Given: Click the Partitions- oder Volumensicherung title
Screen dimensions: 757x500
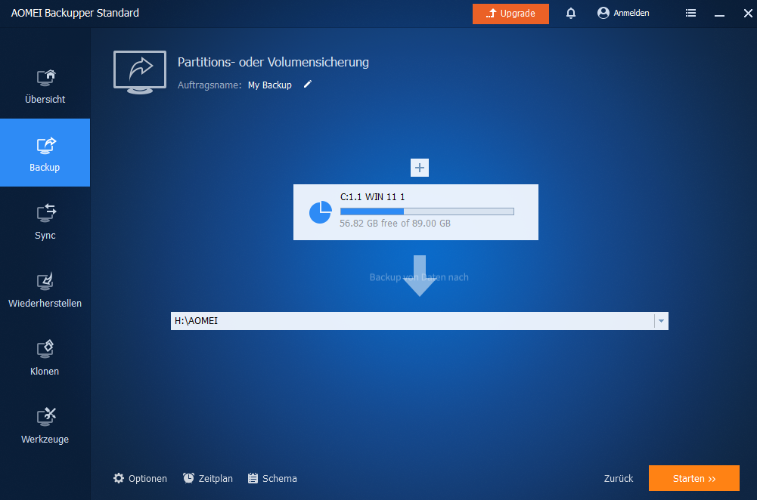Looking at the screenshot, I should point(273,62).
